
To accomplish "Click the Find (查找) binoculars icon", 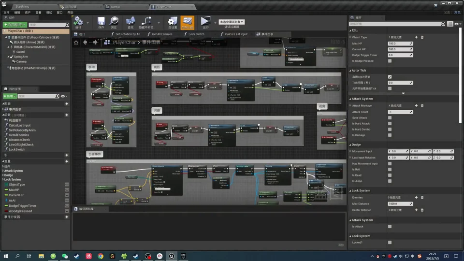I will pyautogui.click(x=130, y=22).
